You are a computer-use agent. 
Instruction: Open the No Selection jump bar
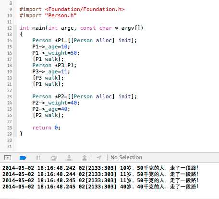pyautogui.click(x=126, y=157)
